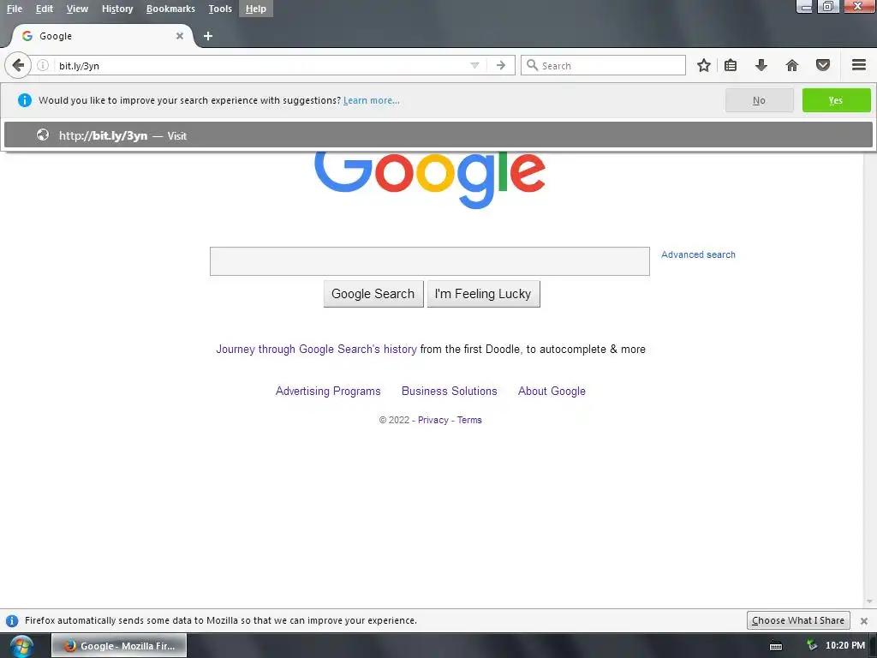Screen dimensions: 877x658
Task: Open the Help menu
Action: tap(255, 9)
